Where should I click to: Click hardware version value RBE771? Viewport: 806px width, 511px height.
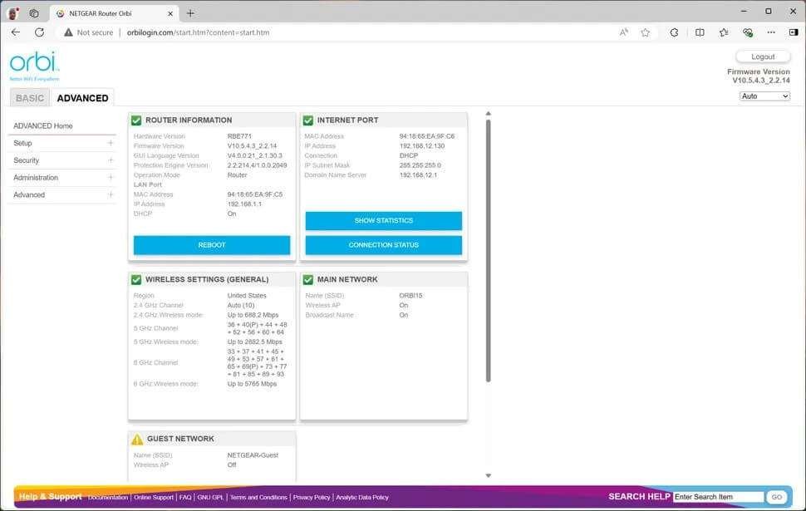[239, 136]
